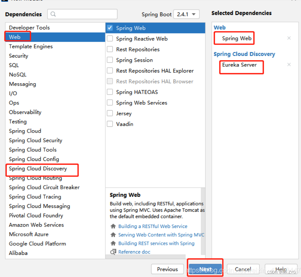Open Amazon Web Services category
301x277 pixels.
55,225
